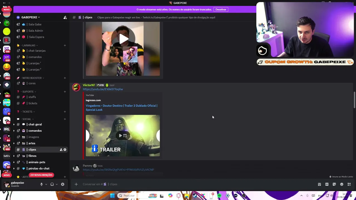Open headphone output options arrow
Viewport: 356px width, 200px height.
pos(57,184)
